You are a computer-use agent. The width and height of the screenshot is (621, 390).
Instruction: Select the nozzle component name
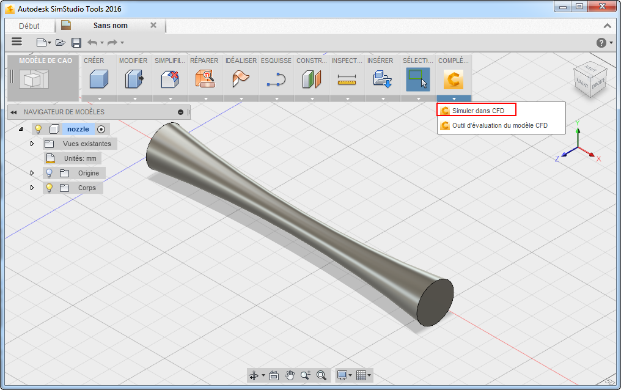point(78,129)
